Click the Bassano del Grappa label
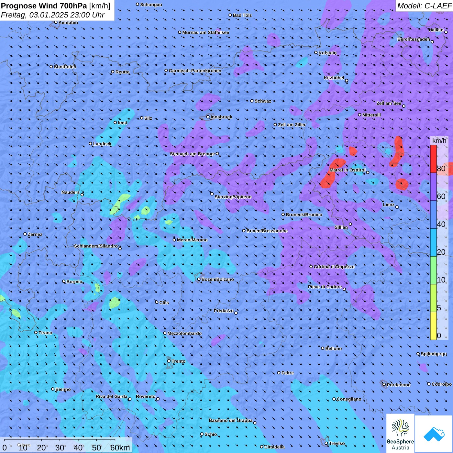 pos(231,420)
